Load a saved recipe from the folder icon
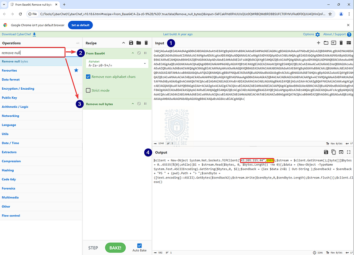This screenshot has width=354, height=255. (139, 43)
